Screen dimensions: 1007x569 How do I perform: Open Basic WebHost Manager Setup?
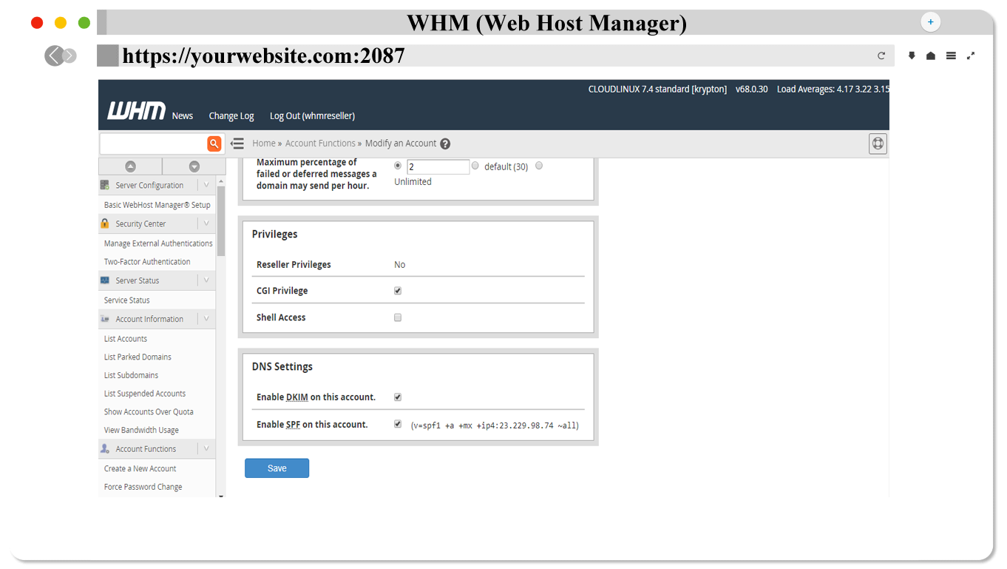pyautogui.click(x=157, y=205)
